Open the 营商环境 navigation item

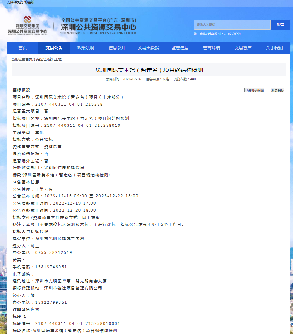coord(211,48)
